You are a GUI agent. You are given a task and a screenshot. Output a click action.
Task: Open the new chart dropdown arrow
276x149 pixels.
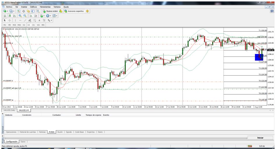click(8, 11)
